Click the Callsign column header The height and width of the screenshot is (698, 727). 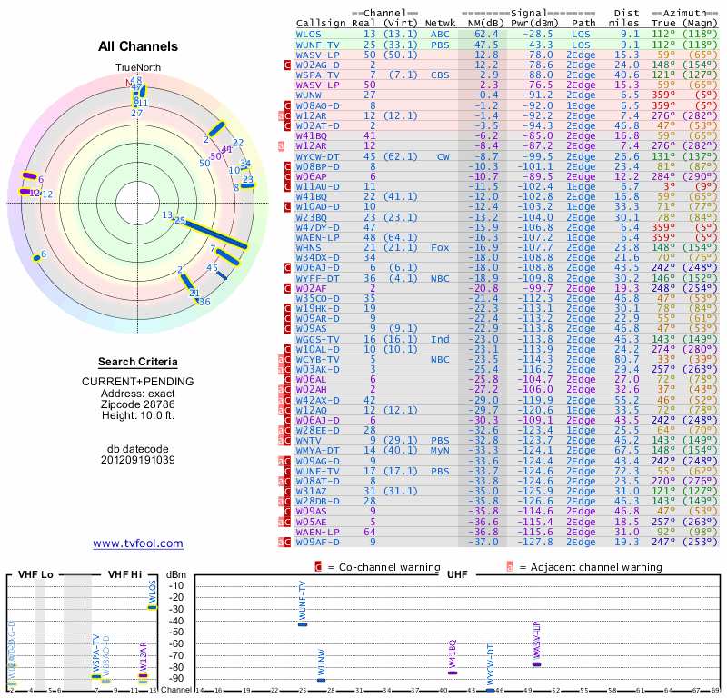click(322, 23)
